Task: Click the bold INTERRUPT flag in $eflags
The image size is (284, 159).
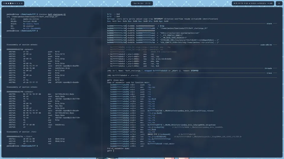Action: 159,19
